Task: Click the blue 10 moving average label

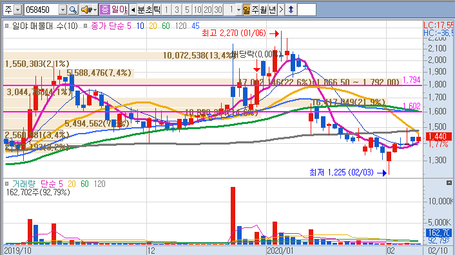Action: (140, 26)
